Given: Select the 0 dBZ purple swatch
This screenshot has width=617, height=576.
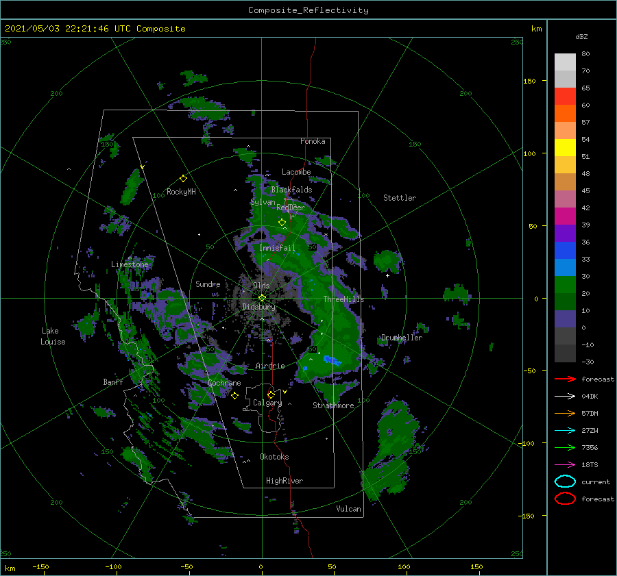Looking at the screenshot, I should pyautogui.click(x=565, y=319).
